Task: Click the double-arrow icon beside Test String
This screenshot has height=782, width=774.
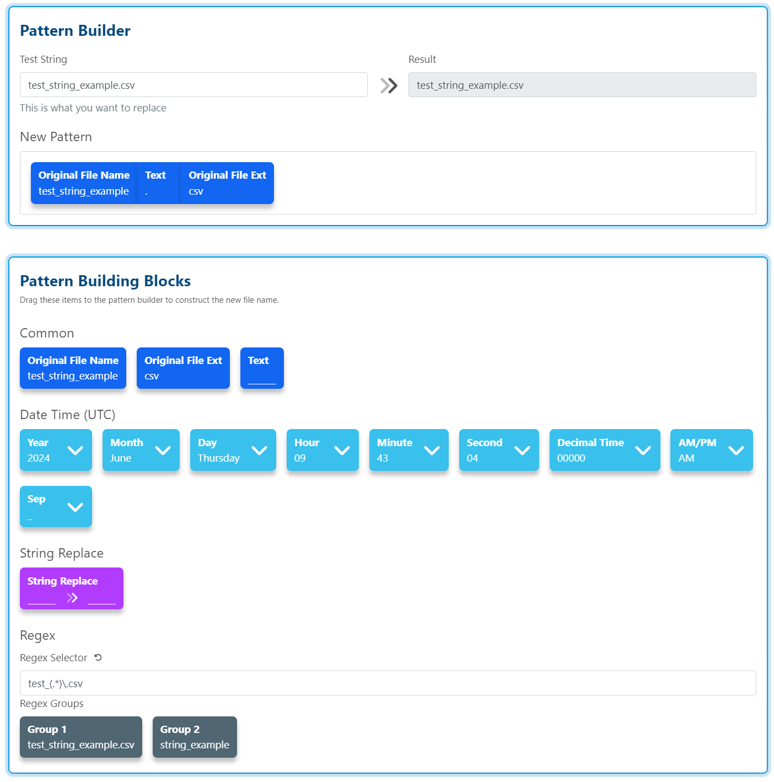Action: coord(389,85)
